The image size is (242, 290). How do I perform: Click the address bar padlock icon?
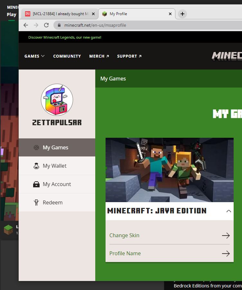[59, 25]
